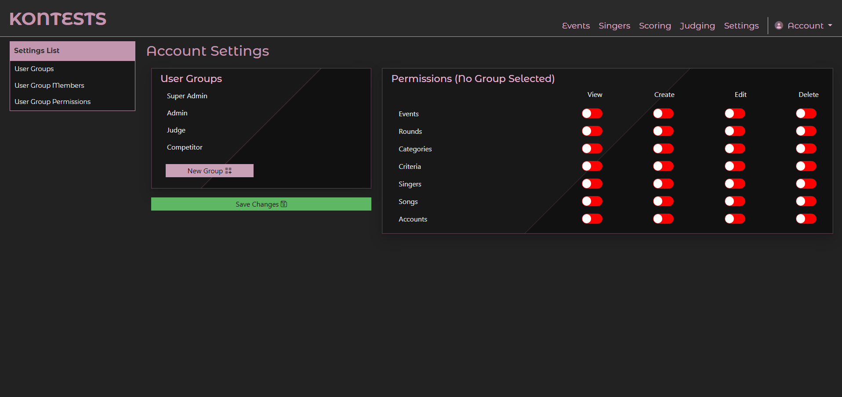Toggle Criteria Edit permission
842x397 pixels.
pyautogui.click(x=735, y=166)
